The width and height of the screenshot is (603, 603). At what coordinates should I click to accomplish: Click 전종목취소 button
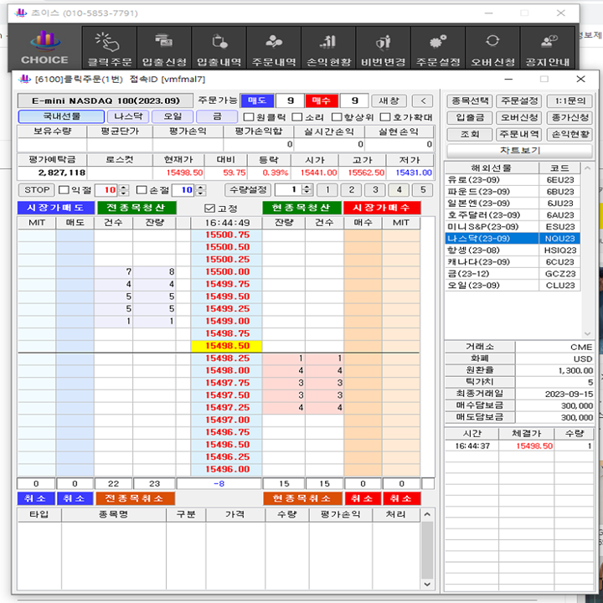click(x=135, y=498)
